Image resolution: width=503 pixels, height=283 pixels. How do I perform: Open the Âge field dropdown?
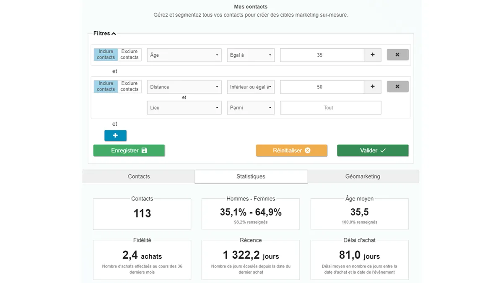[184, 55]
